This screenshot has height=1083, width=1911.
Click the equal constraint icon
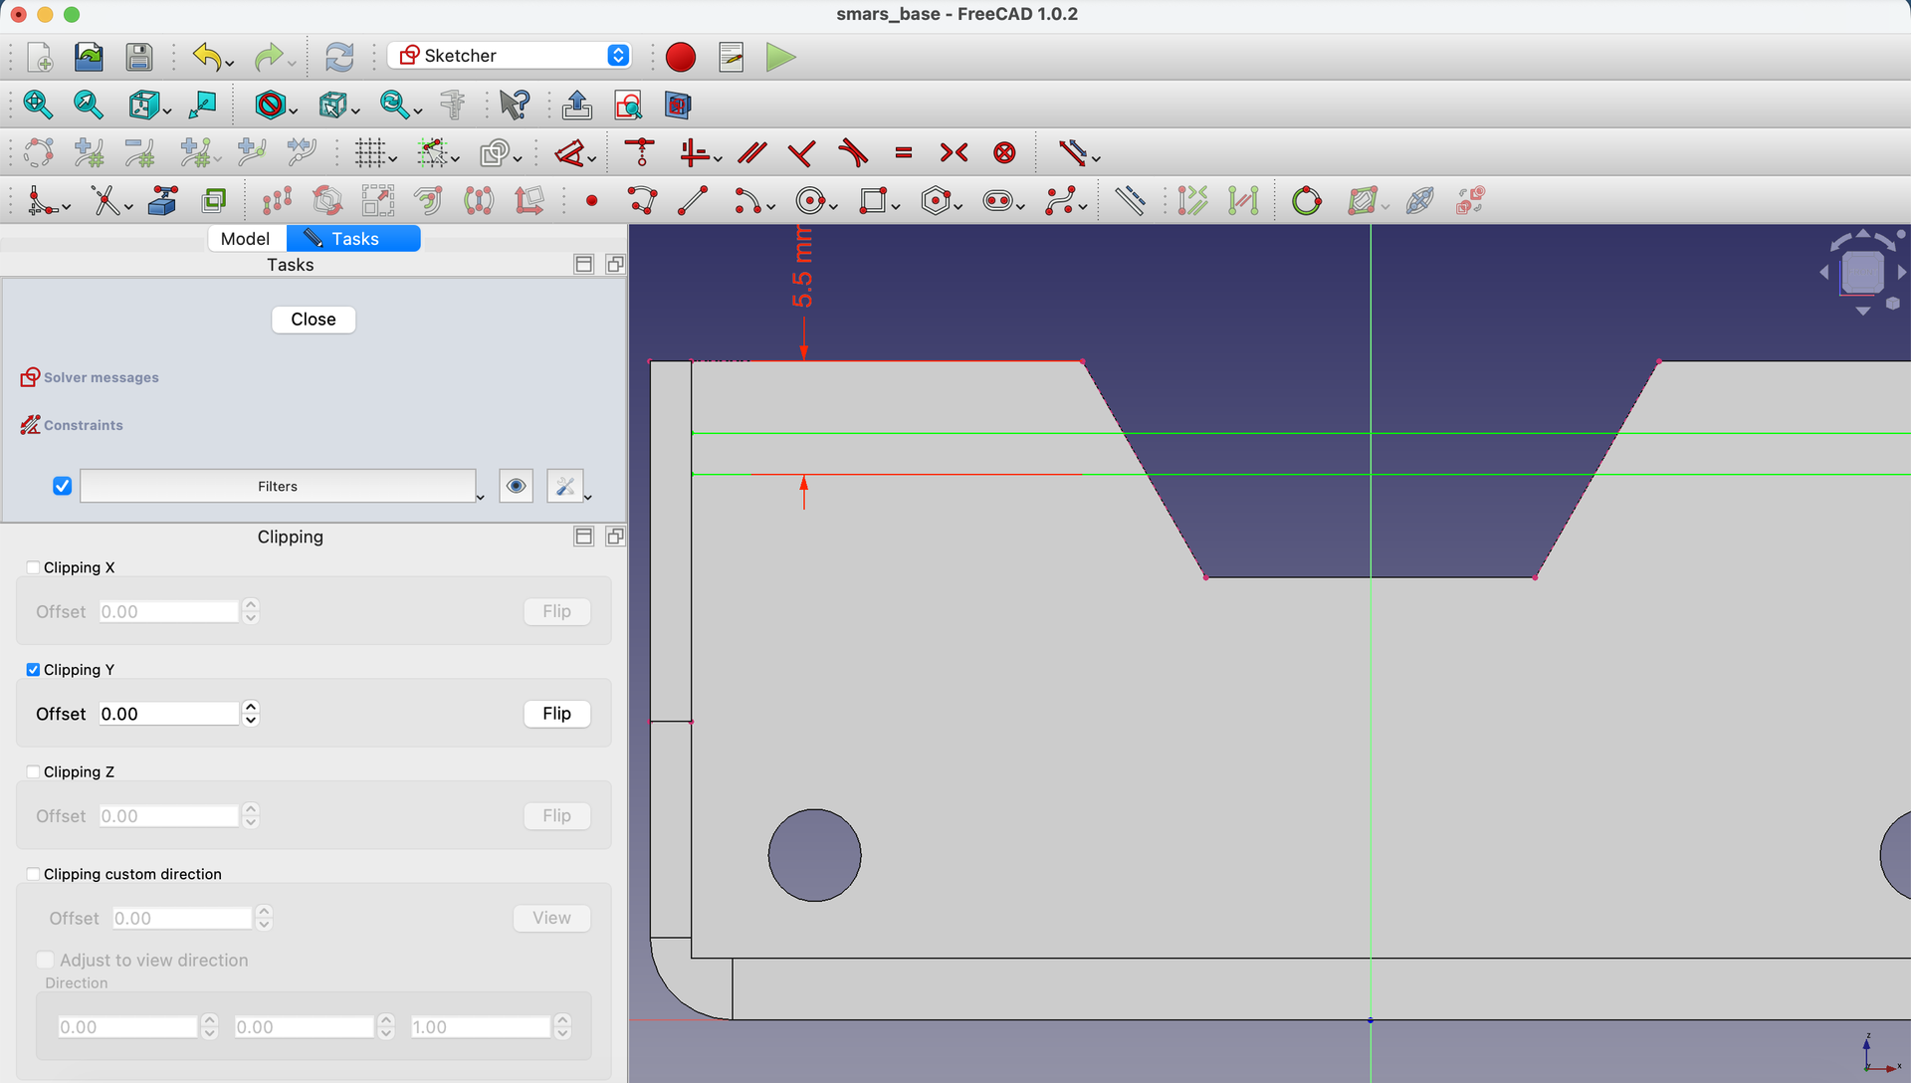coord(904,153)
